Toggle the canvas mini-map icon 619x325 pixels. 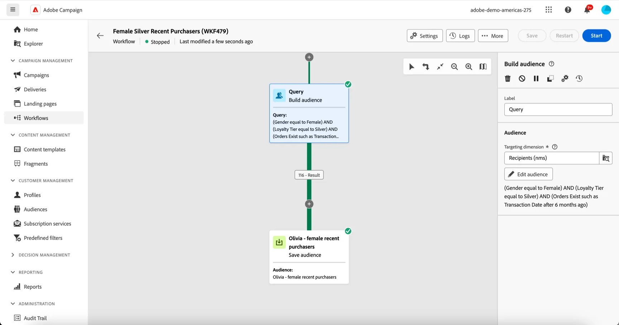coord(483,67)
